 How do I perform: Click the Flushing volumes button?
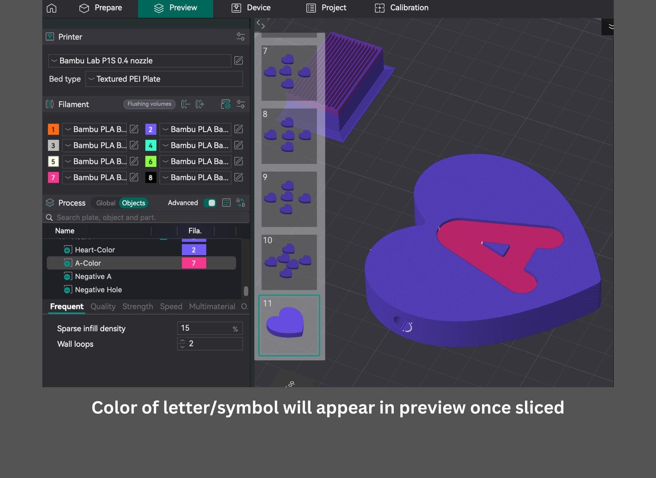[149, 104]
